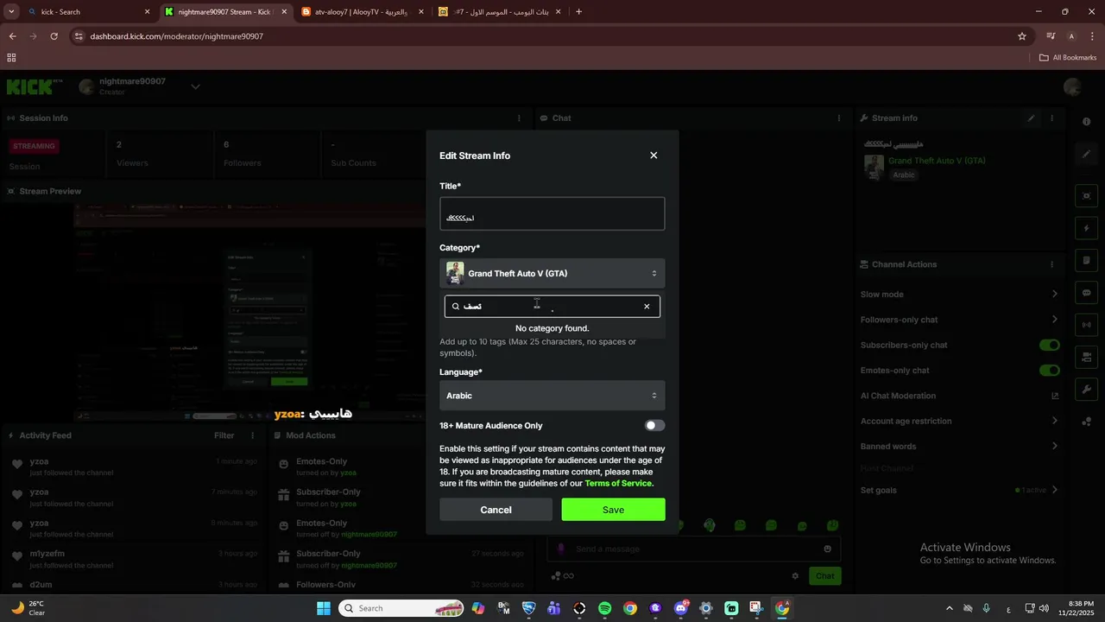Clear the category search text
This screenshot has width=1105, height=622.
click(x=647, y=307)
